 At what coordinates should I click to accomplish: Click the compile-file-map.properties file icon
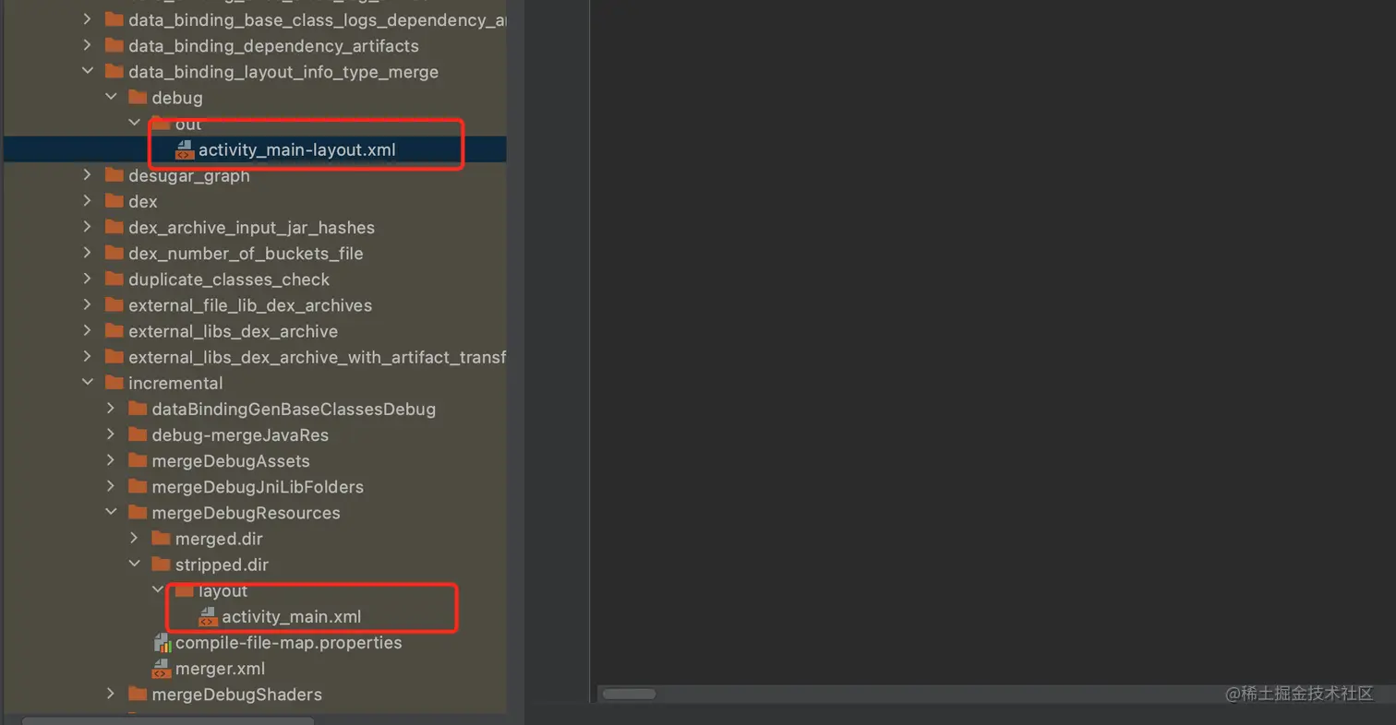click(162, 642)
